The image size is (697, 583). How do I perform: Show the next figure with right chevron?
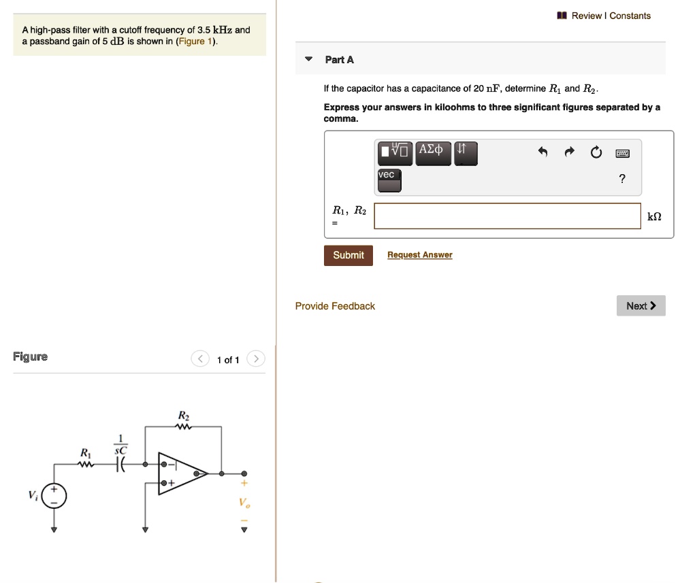[x=255, y=359]
